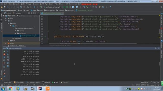Viewport: 163px width, 91px height.
Task: Expand the target folder node
Action: 6,43
